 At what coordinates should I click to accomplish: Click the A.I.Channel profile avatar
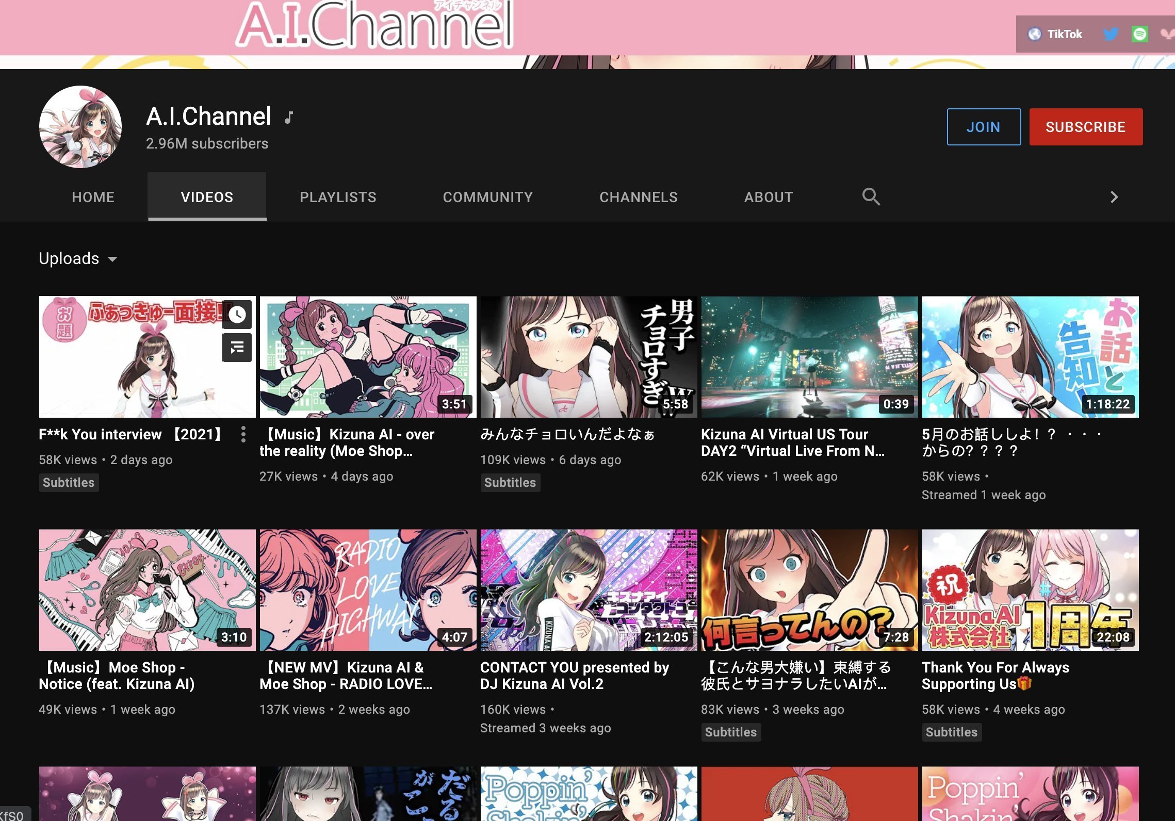tap(80, 127)
